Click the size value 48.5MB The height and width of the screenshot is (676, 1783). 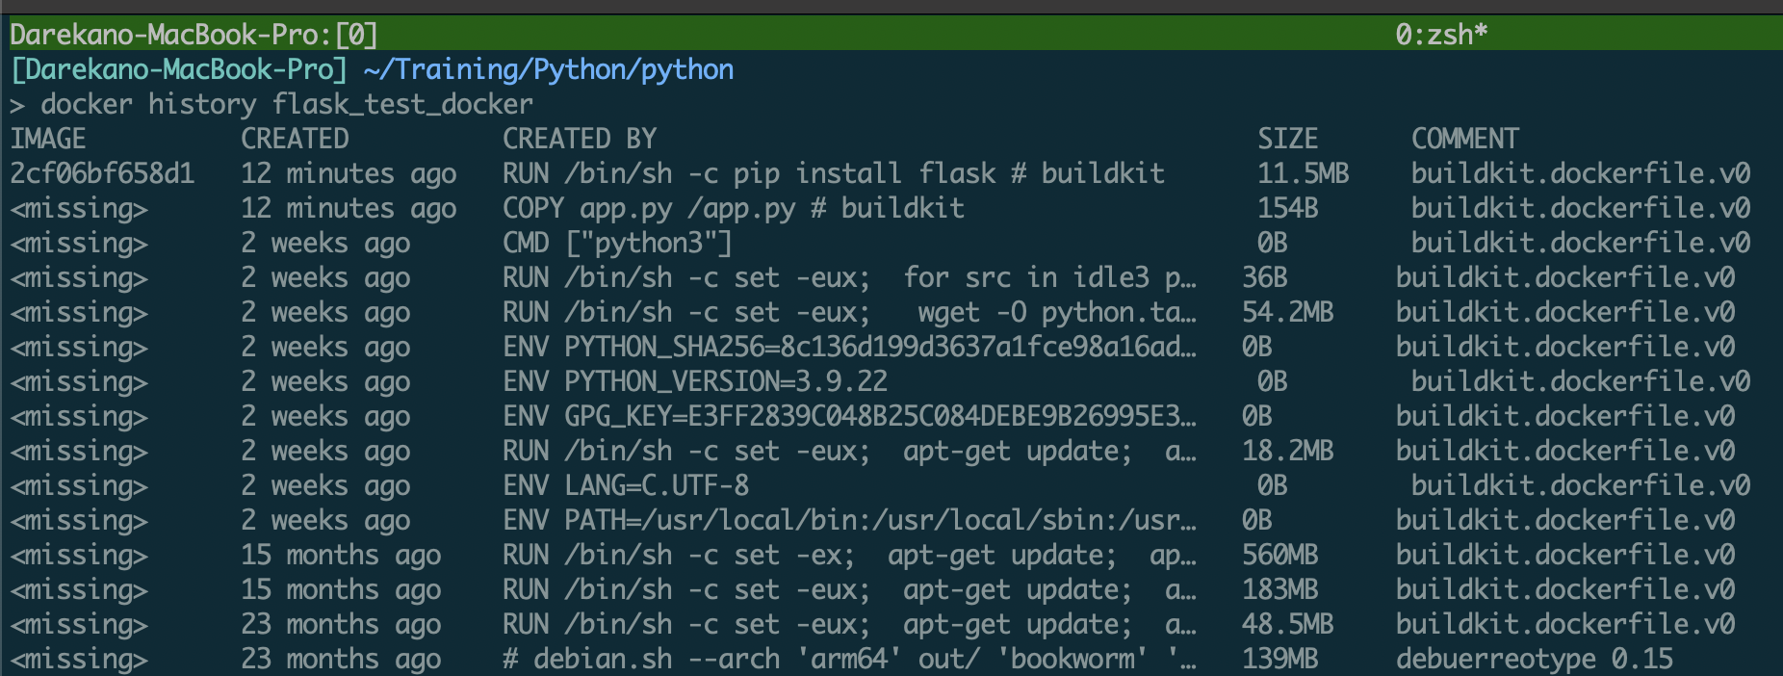click(x=1288, y=624)
